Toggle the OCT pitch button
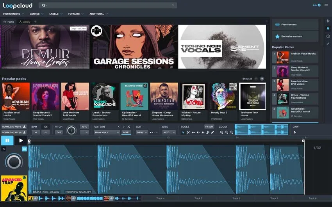 click(x=59, y=133)
